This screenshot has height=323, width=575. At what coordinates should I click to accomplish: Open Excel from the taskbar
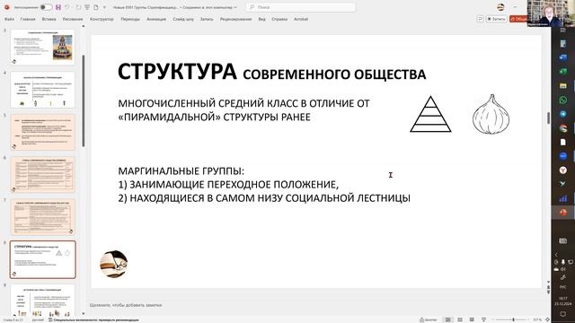tap(563, 72)
